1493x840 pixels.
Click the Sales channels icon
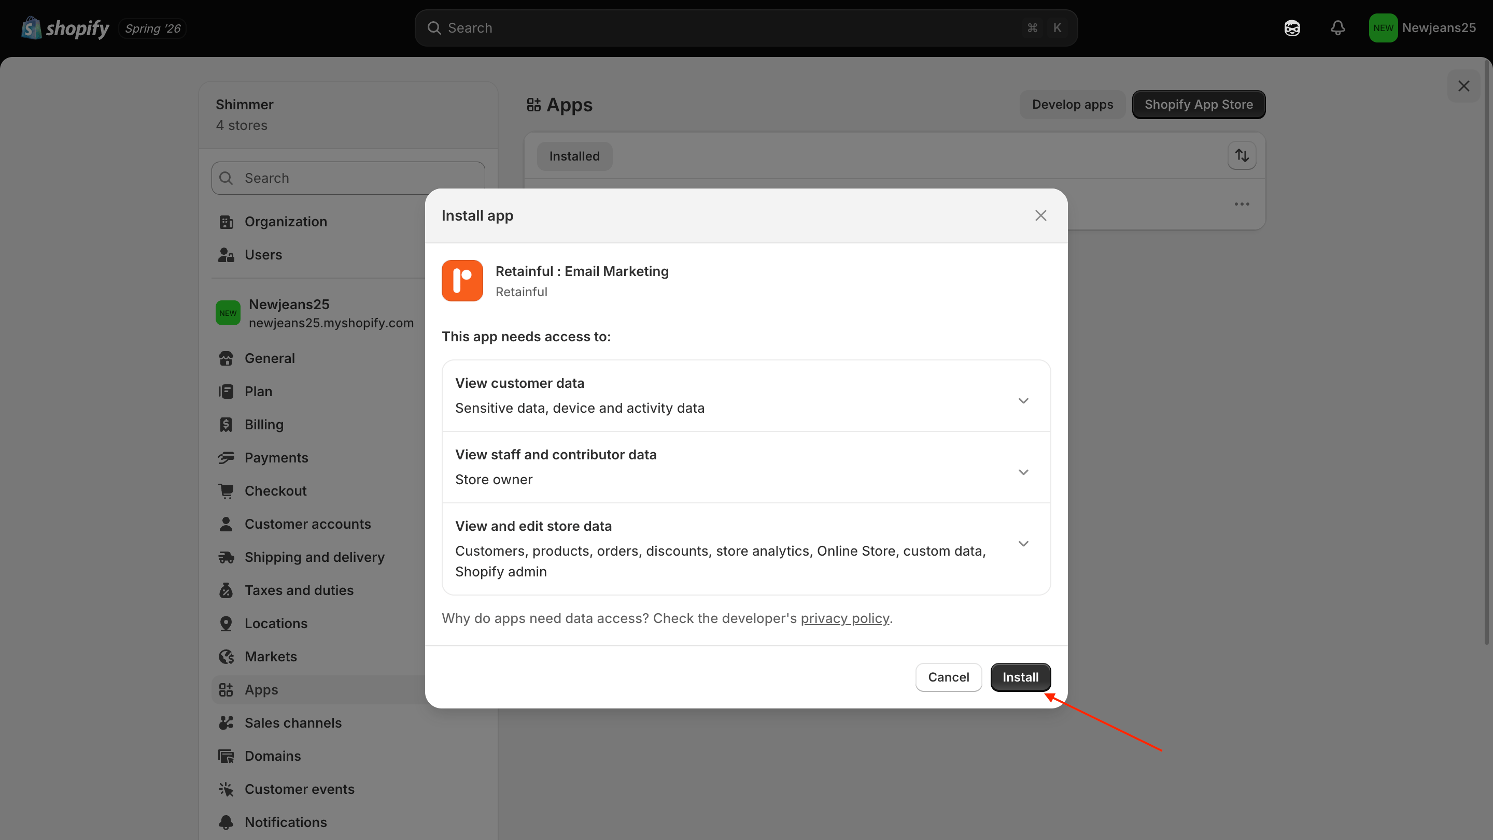226,722
